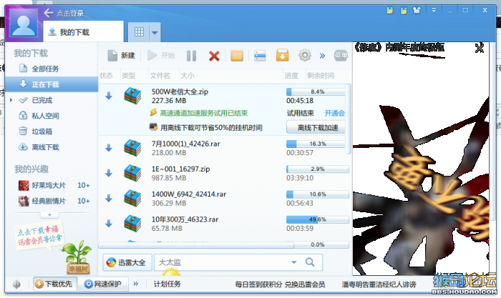
Task: Click the back arrow beside 点击登录
Action: (48, 13)
